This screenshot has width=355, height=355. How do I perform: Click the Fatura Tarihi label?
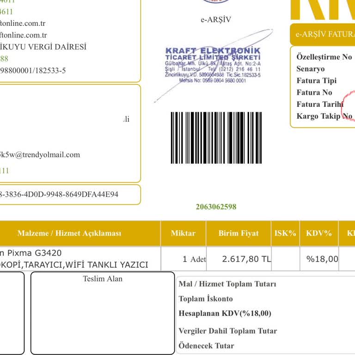point(320,104)
